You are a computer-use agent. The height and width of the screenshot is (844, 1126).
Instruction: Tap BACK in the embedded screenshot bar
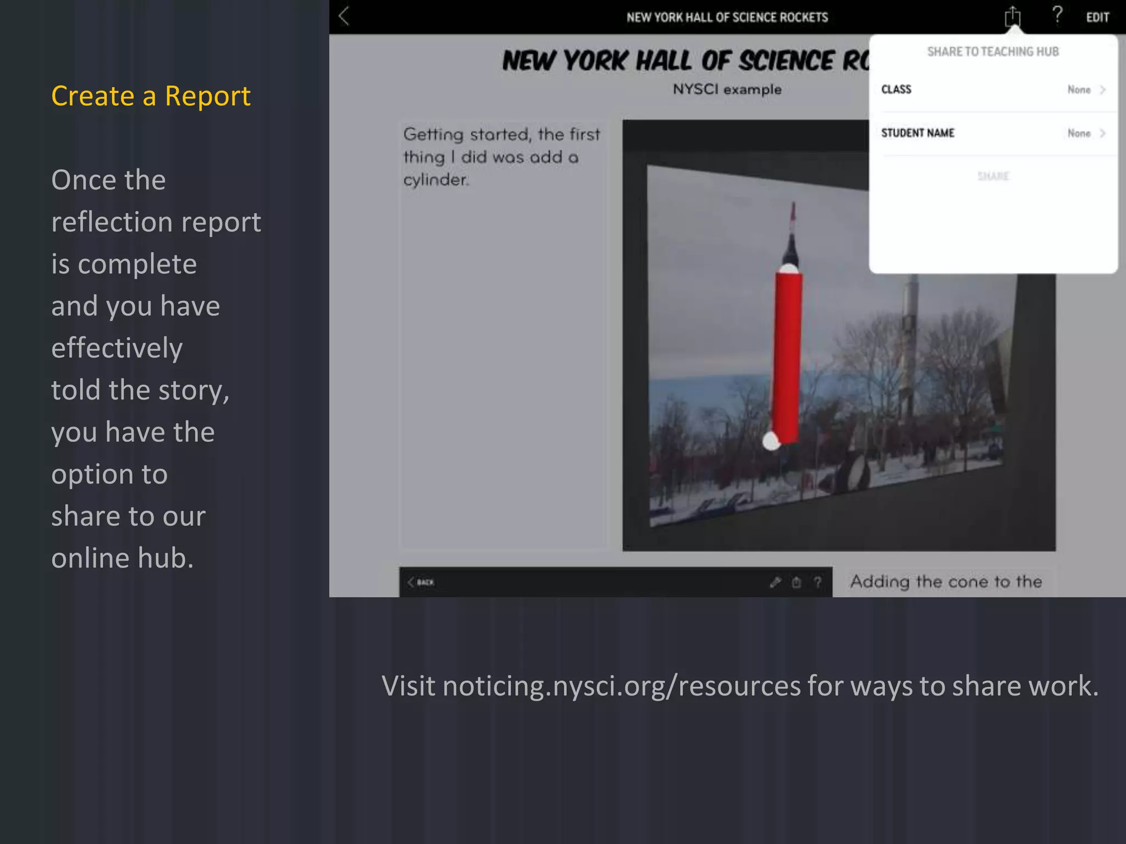click(421, 582)
